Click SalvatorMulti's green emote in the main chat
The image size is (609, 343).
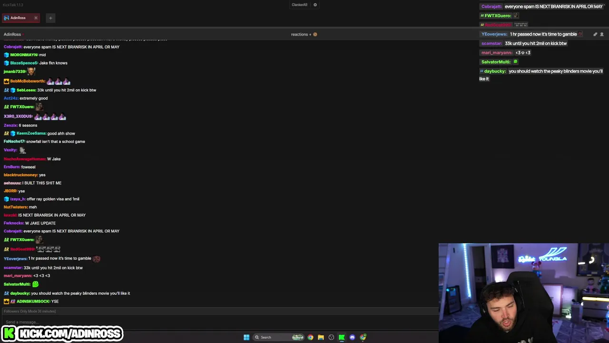(x=35, y=284)
